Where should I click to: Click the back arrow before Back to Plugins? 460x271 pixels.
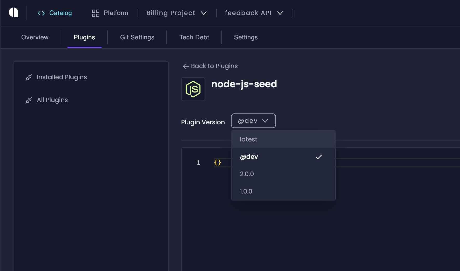pos(185,66)
